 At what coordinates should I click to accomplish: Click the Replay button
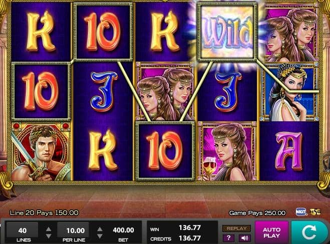pos(236,228)
